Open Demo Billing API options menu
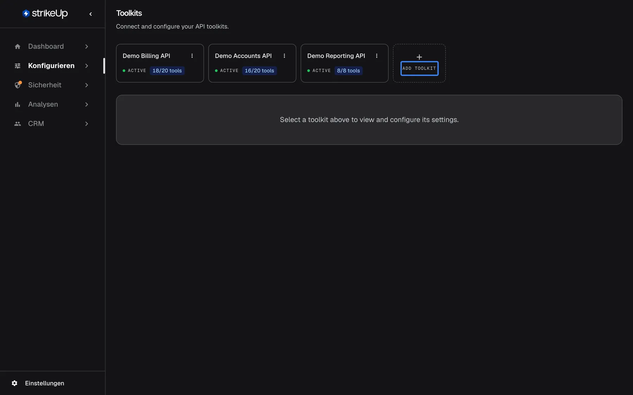 [x=192, y=56]
